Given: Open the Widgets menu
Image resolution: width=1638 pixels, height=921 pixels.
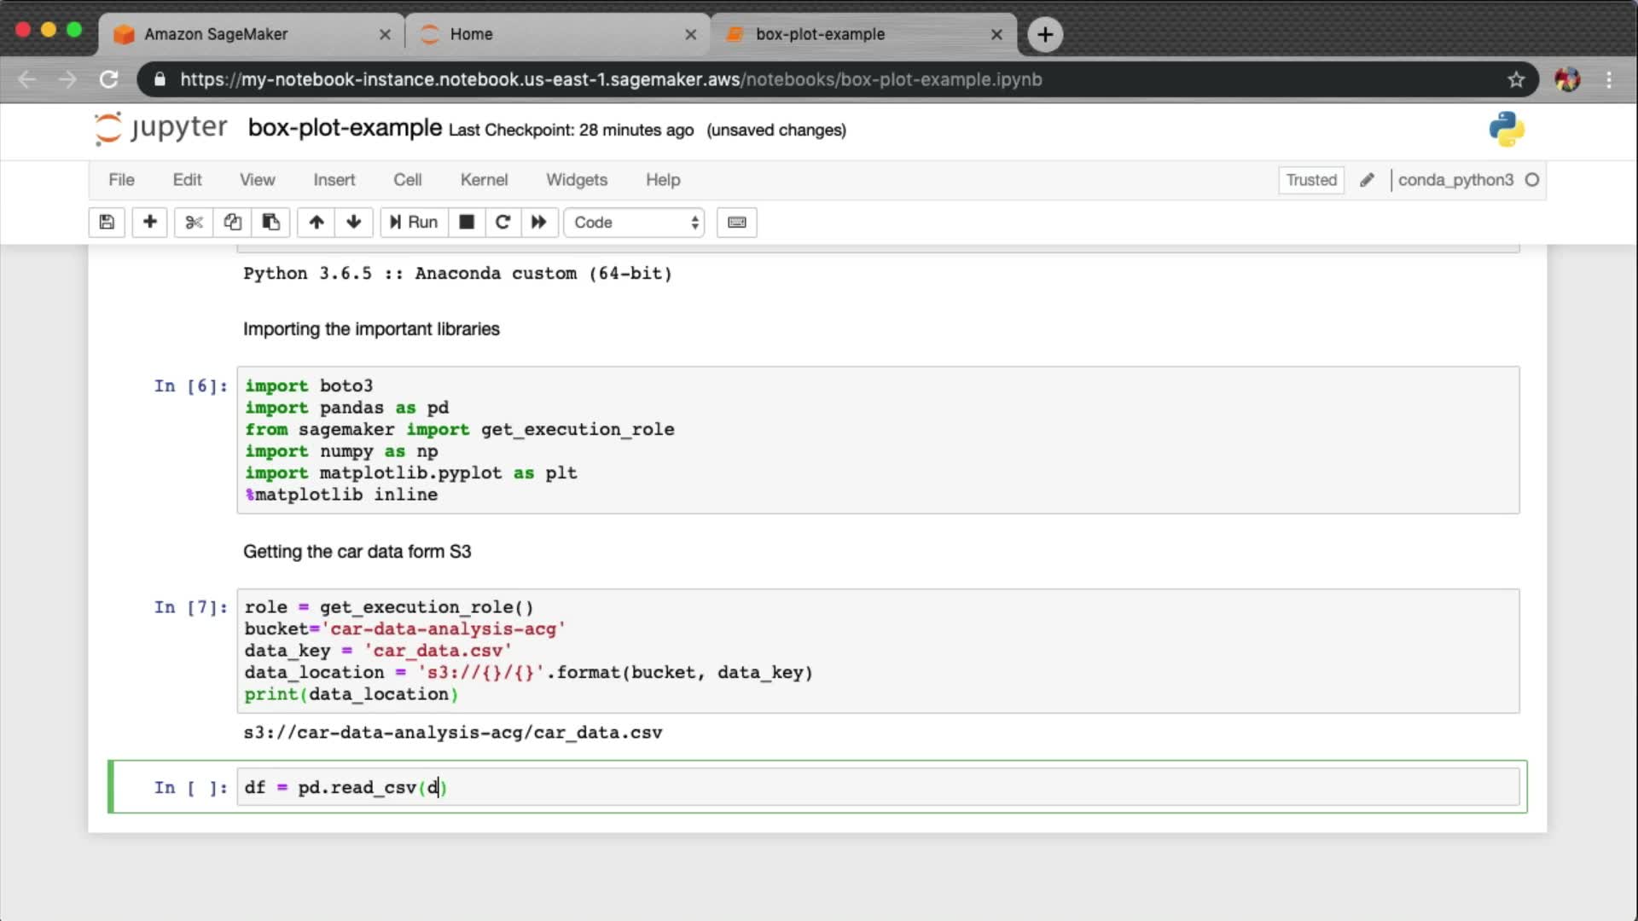Looking at the screenshot, I should (577, 180).
